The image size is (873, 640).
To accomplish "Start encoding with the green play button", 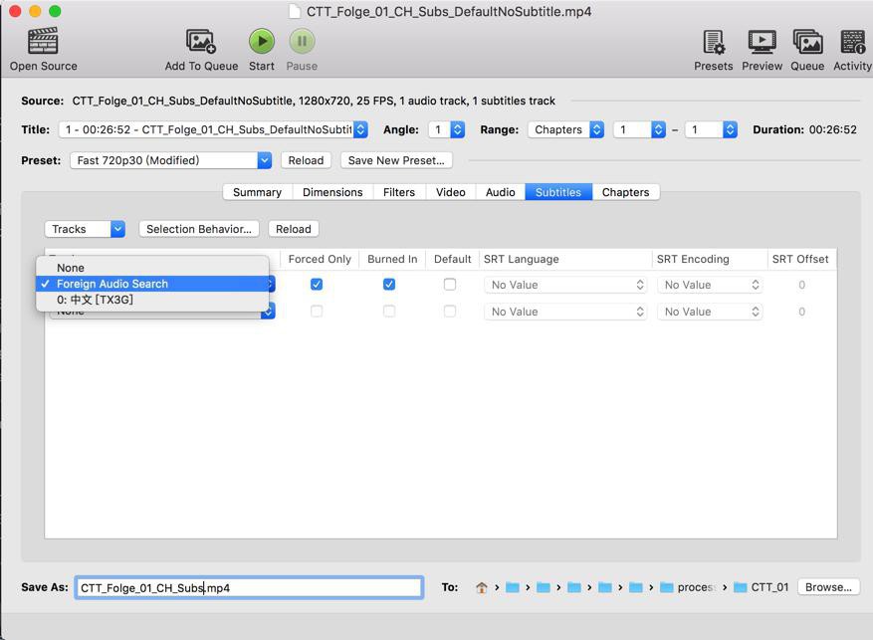I will tap(262, 41).
